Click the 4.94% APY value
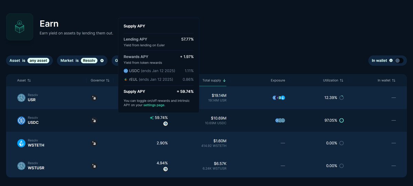Viewport: 413px width, 186px height. point(162,163)
